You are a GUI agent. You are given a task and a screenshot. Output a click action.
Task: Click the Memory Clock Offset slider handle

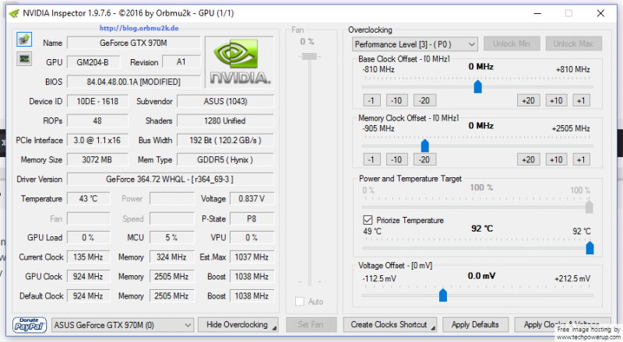pos(424,145)
